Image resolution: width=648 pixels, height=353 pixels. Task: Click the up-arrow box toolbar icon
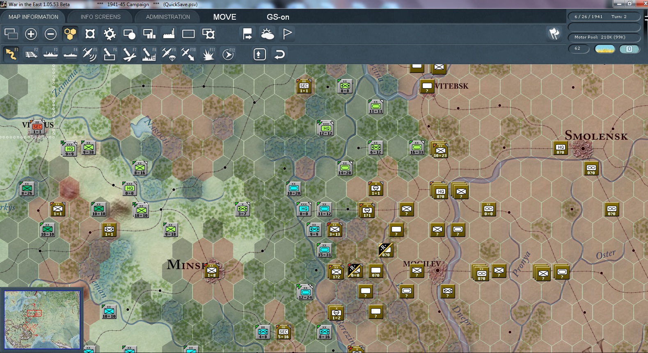click(x=259, y=54)
